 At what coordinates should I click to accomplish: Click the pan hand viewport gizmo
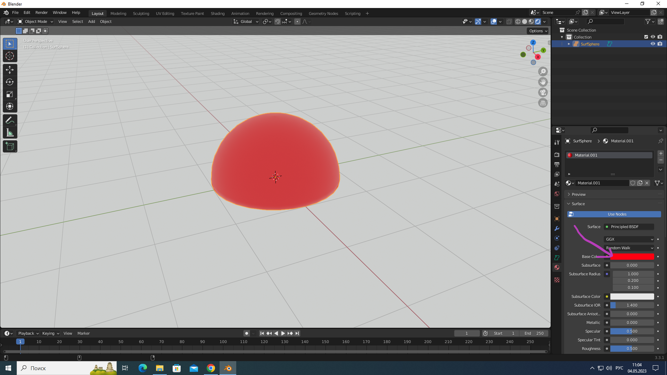click(x=543, y=82)
